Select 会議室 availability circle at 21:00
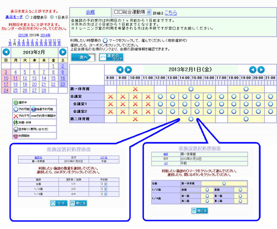Image resolution: width=277 pixels, height=229 pixels. (270, 96)
